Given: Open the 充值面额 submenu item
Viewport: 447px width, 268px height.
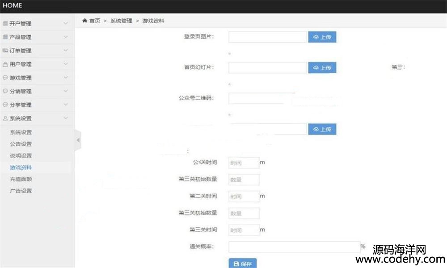Looking at the screenshot, I should (21, 179).
